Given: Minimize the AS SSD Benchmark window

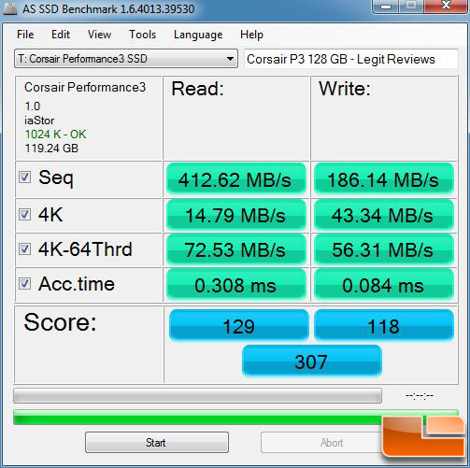Looking at the screenshot, I should [386, 6].
